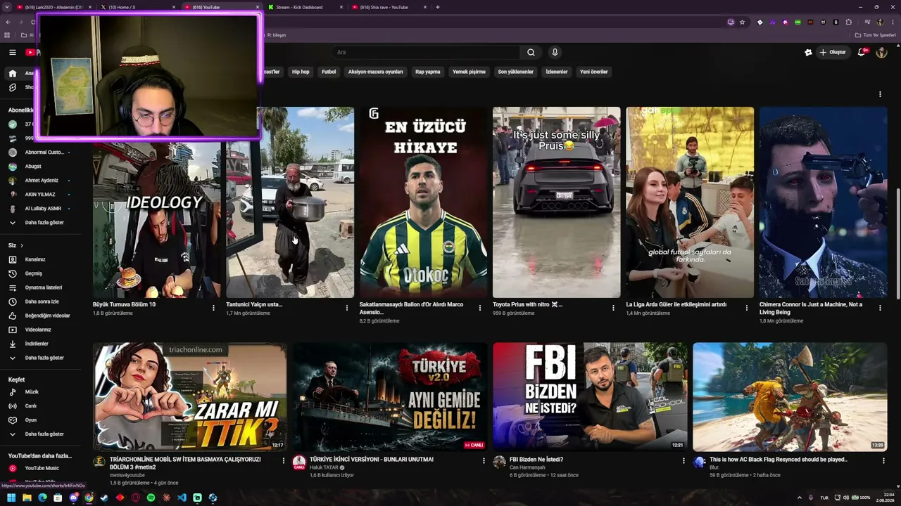Select the Rap yapma filter chip
The width and height of the screenshot is (901, 506).
(427, 72)
